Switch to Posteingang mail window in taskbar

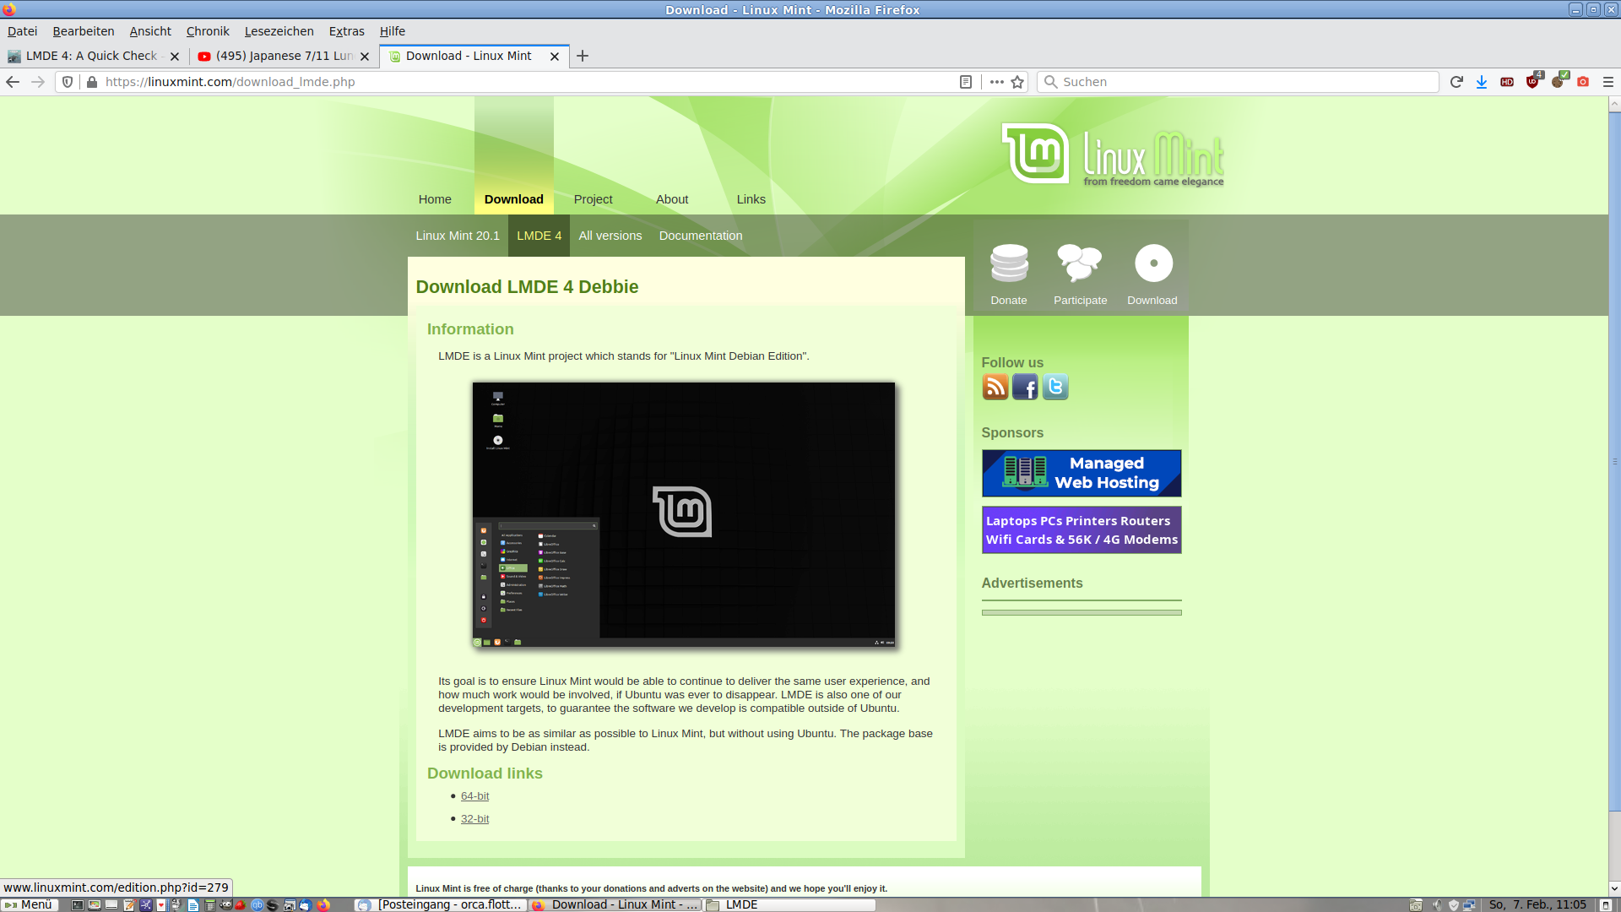click(x=440, y=904)
